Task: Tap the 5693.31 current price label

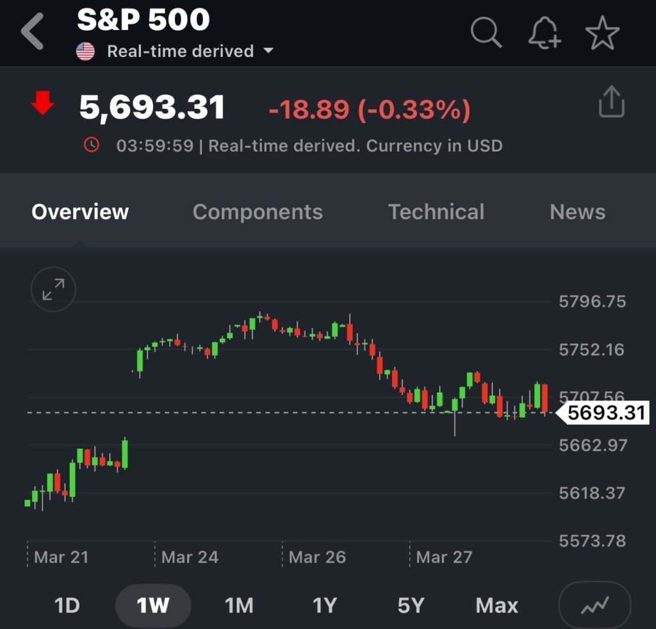Action: (605, 413)
